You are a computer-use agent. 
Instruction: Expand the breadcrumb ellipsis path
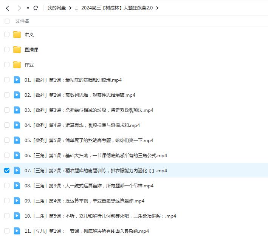click(x=76, y=8)
